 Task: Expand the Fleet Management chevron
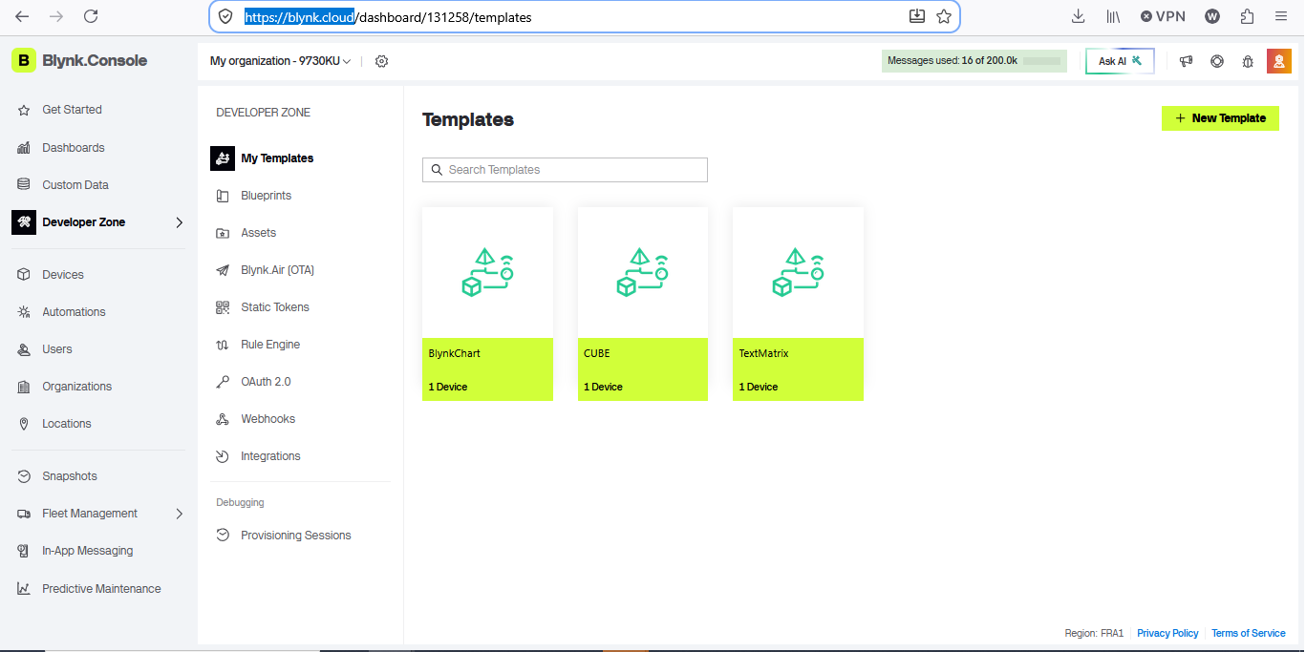pos(179,514)
